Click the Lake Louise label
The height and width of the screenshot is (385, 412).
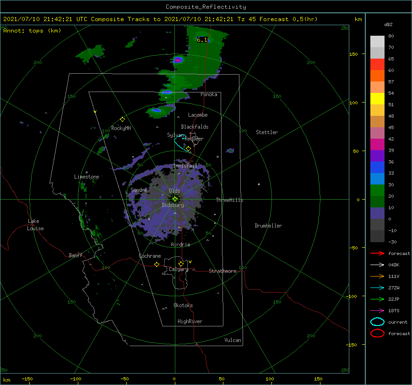pyautogui.click(x=35, y=225)
